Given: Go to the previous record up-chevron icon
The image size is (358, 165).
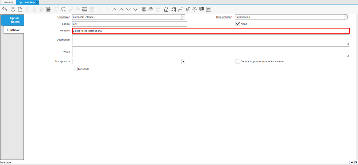Looking at the screenshot, I should tap(121, 9).
